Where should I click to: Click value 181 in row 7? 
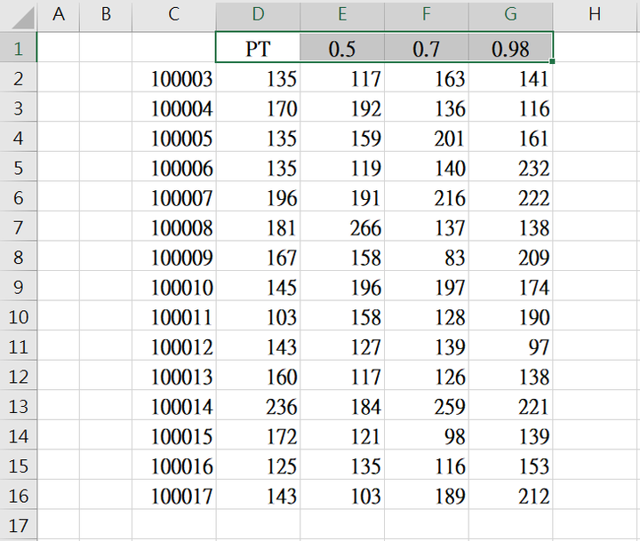tap(258, 227)
